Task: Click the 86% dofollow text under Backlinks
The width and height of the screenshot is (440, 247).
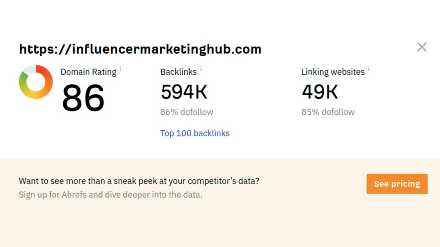Action: [x=186, y=112]
